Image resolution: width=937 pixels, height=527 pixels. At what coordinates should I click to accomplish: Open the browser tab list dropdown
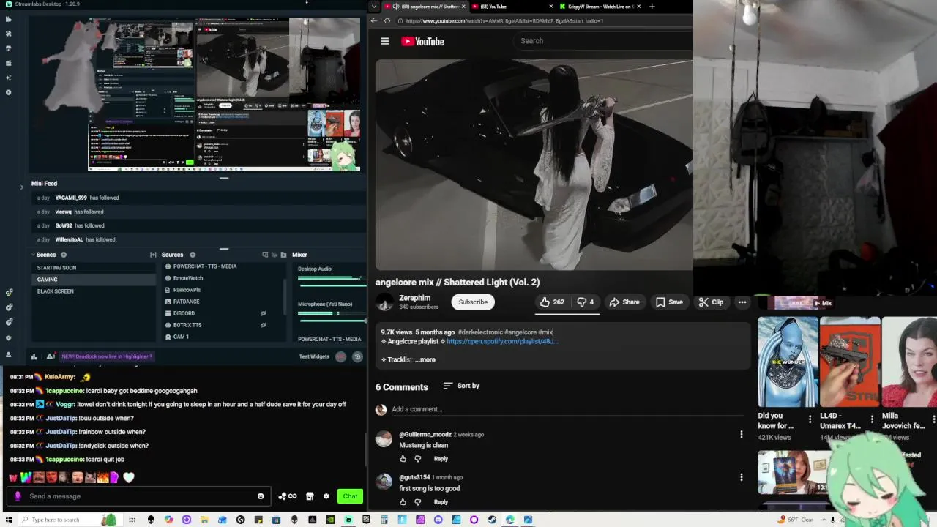pos(374,7)
